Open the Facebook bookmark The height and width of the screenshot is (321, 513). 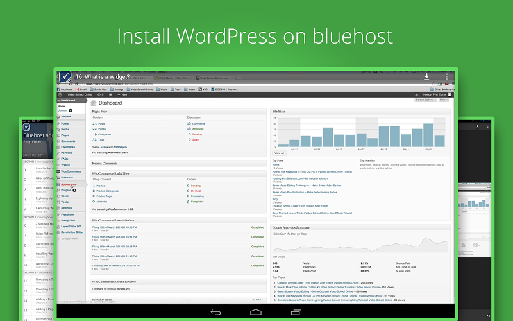65,89
